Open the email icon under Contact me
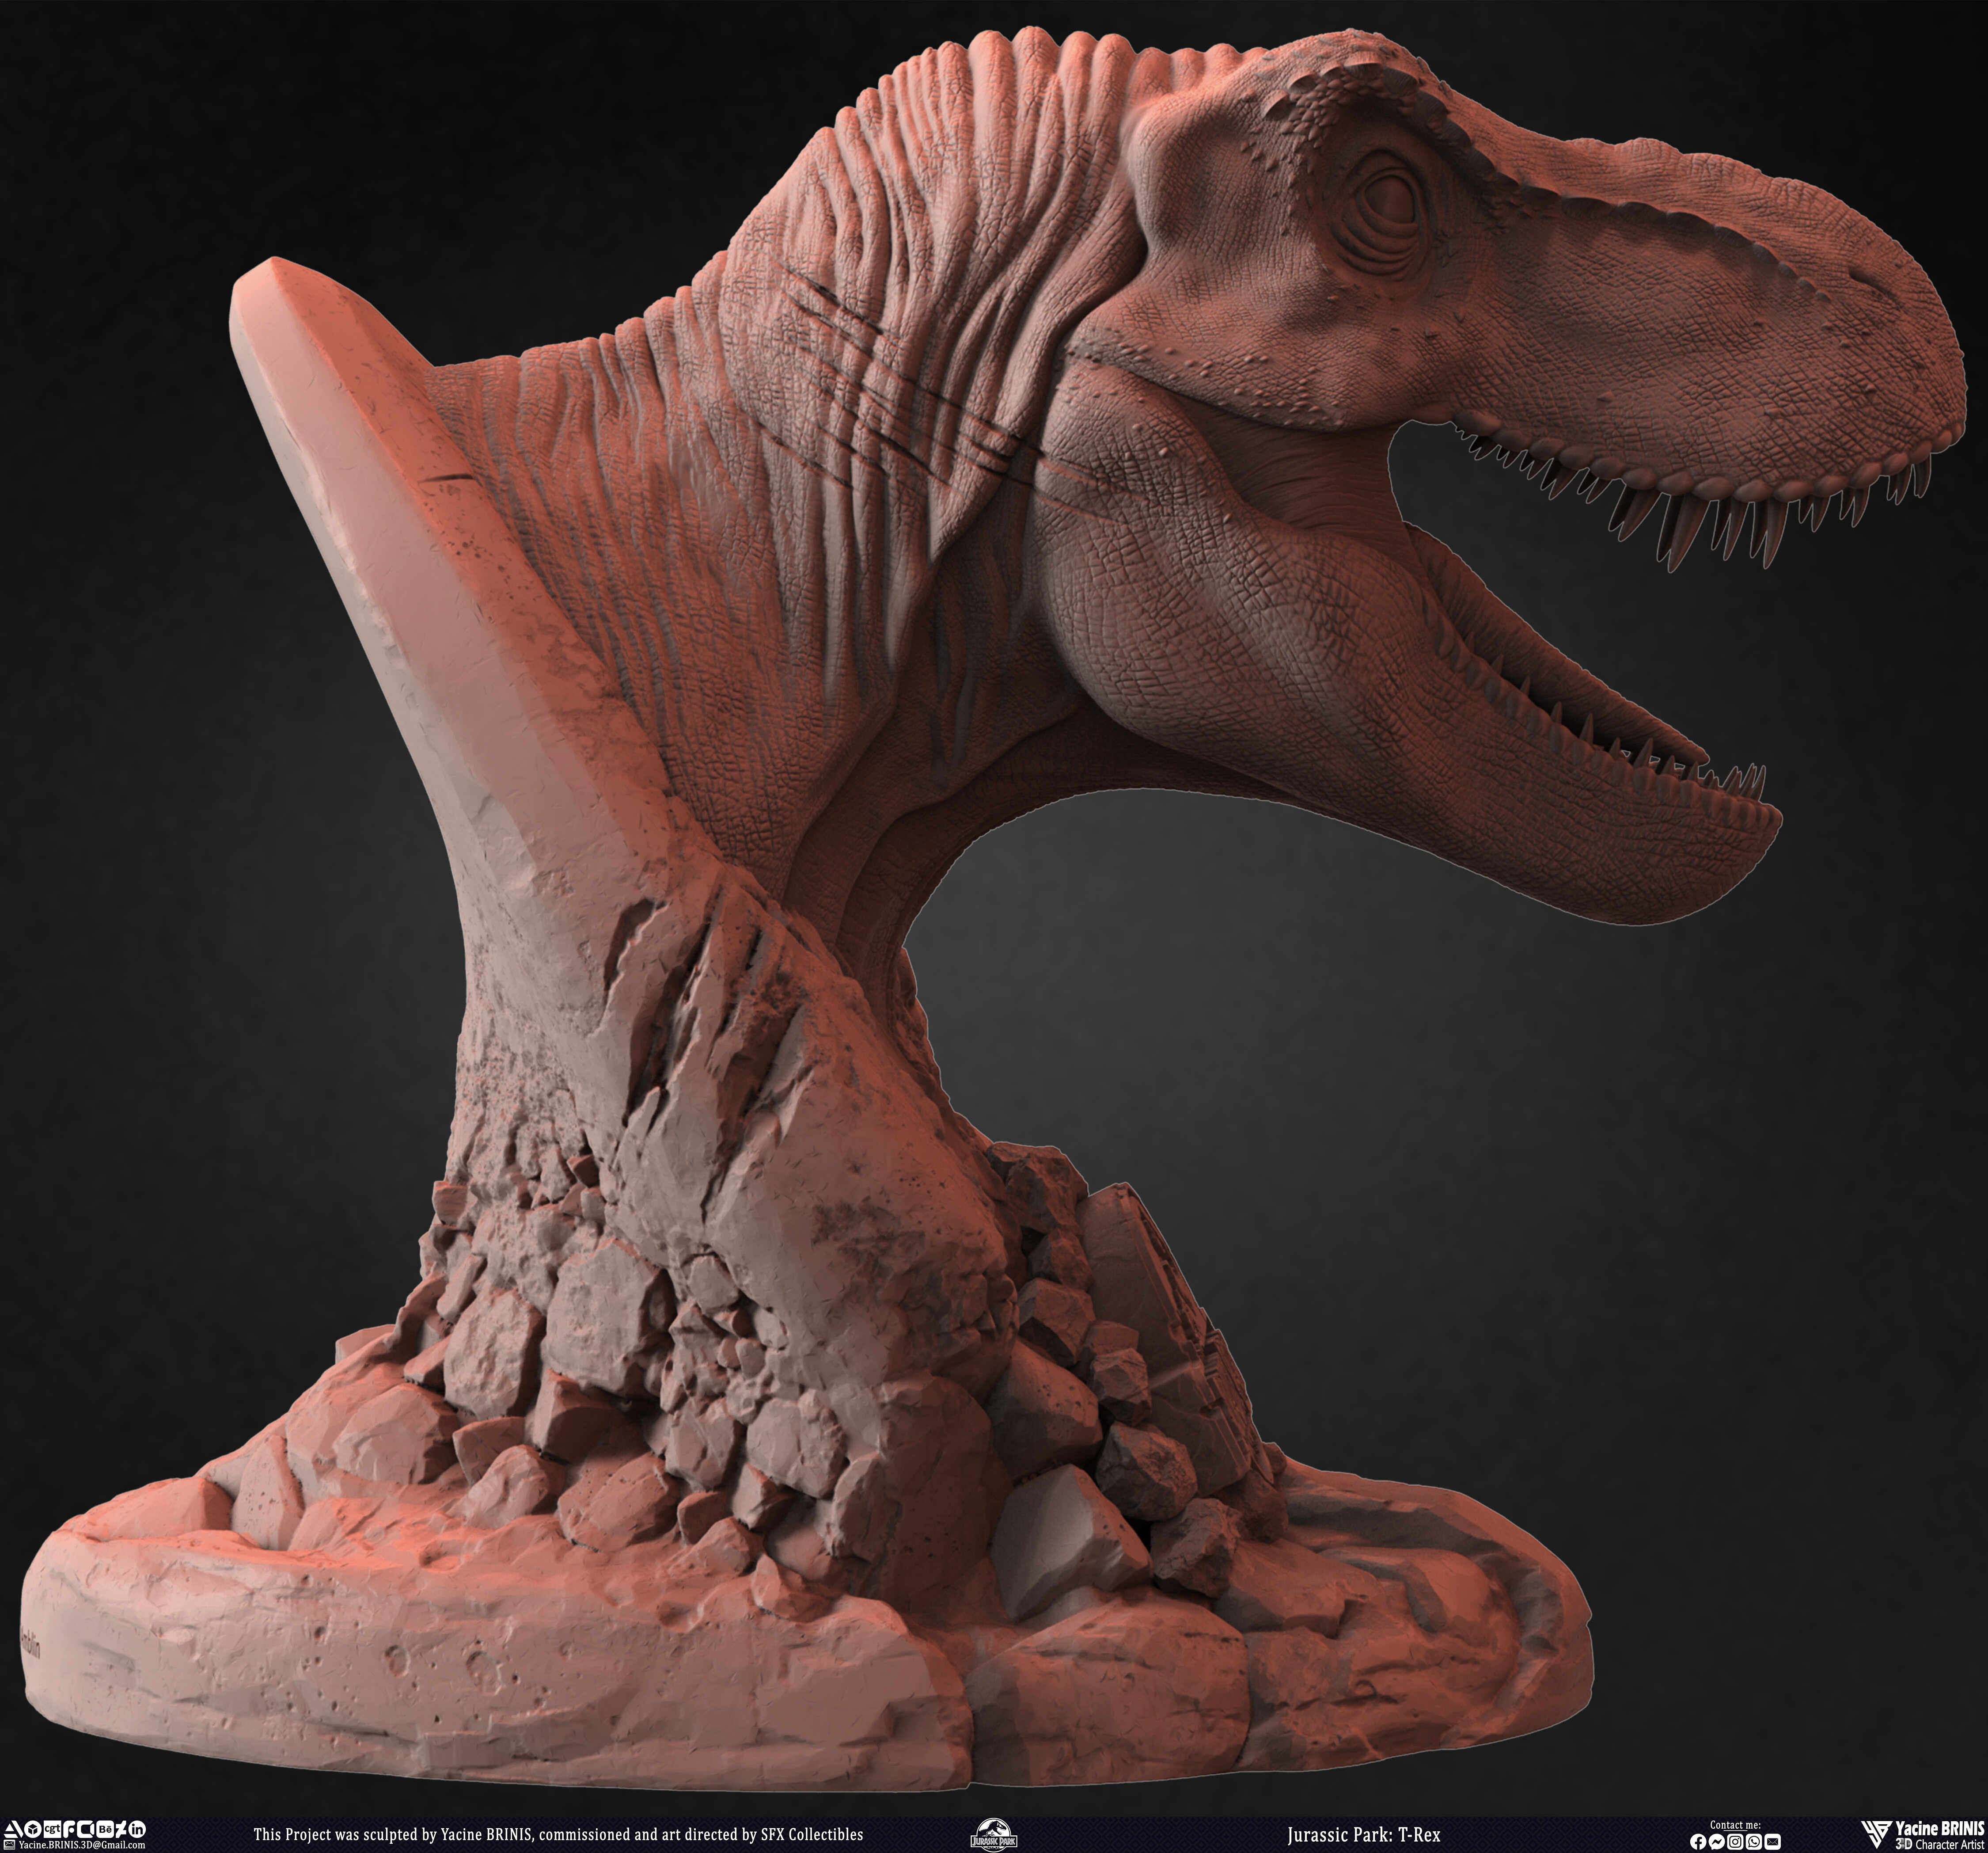Image resolution: width=1988 pixels, height=1853 pixels. 1773,1842
